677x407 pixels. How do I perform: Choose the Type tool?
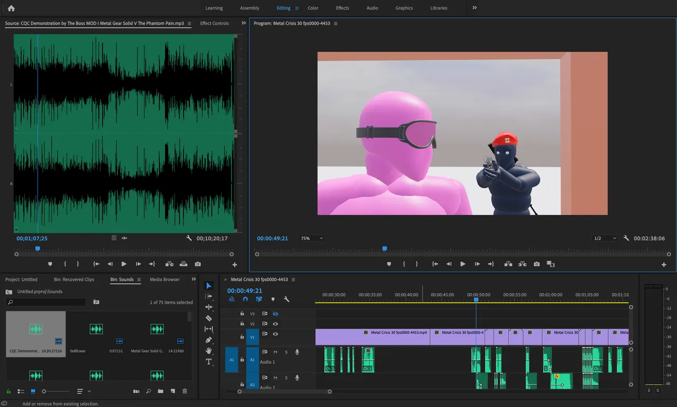[208, 362]
